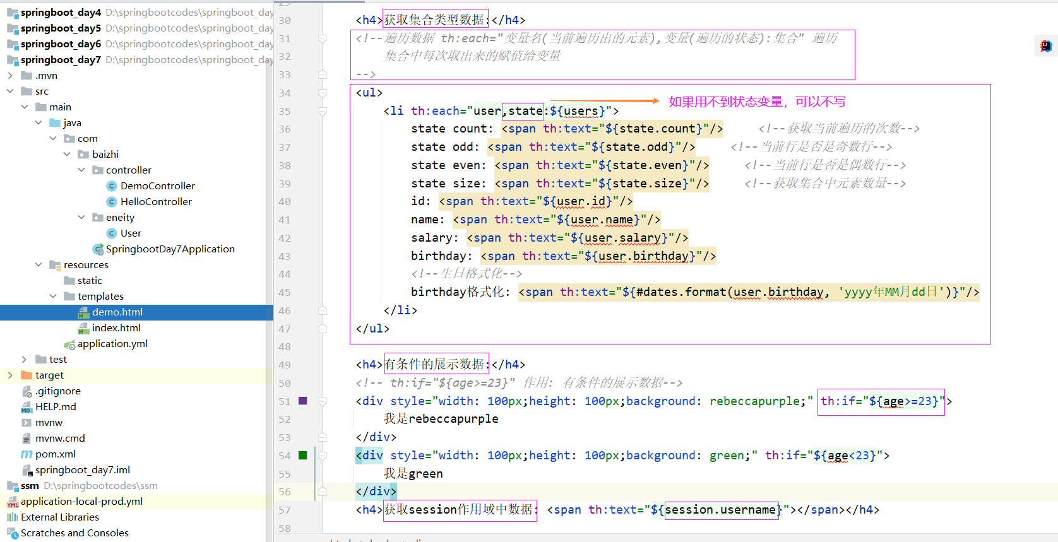Expand the test folder
This screenshot has height=542, width=1058.
coord(25,359)
